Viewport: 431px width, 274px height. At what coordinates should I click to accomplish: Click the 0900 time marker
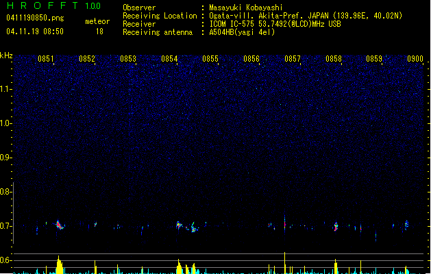(415, 59)
